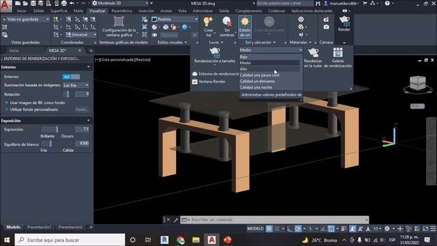The image size is (437, 246).
Task: Add a new file tab with plus
Action: click(91, 51)
